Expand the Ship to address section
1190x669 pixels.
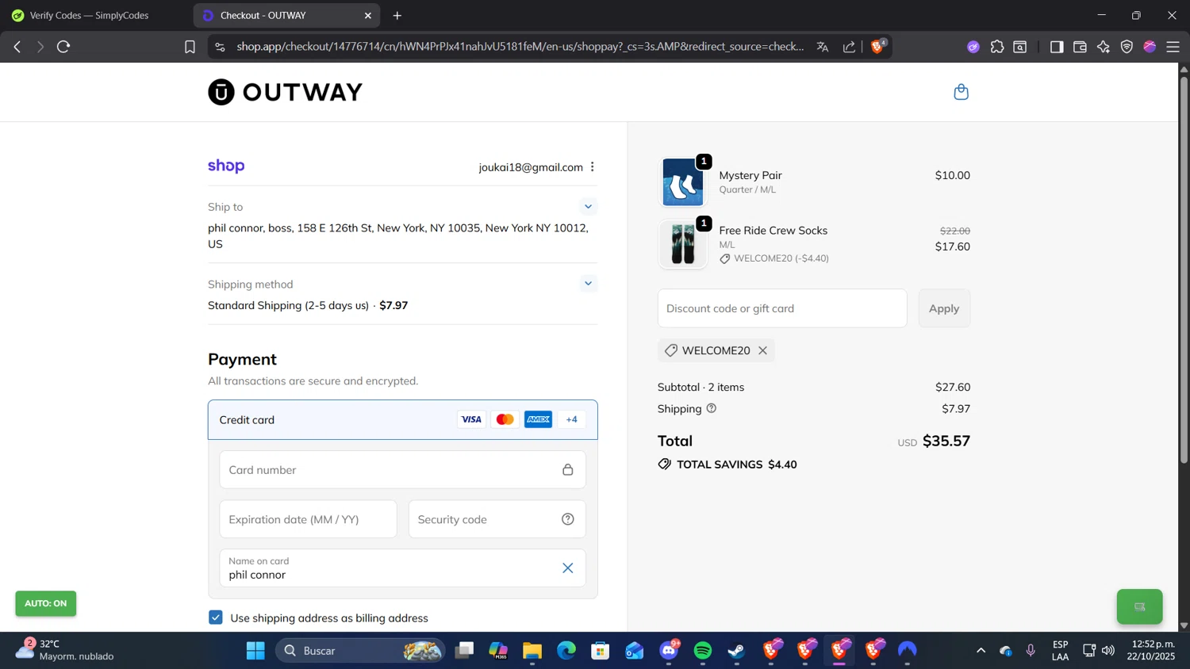click(x=588, y=206)
